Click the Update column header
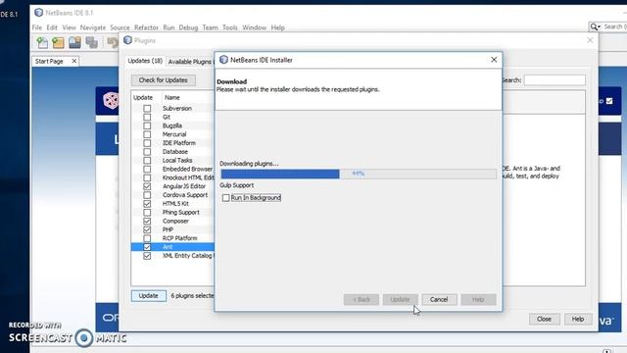 143,98
